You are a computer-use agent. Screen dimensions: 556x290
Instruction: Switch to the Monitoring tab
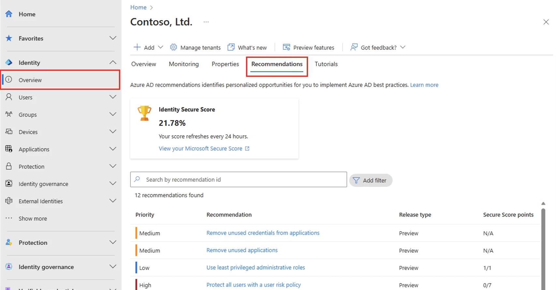pyautogui.click(x=184, y=64)
